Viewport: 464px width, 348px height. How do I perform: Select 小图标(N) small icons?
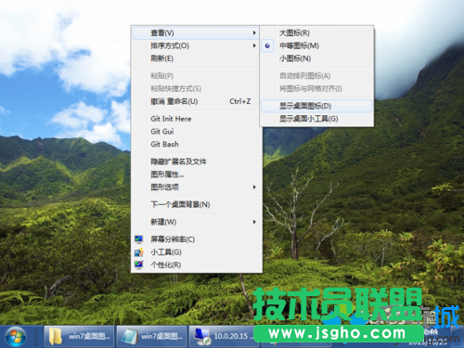pyautogui.click(x=316, y=58)
